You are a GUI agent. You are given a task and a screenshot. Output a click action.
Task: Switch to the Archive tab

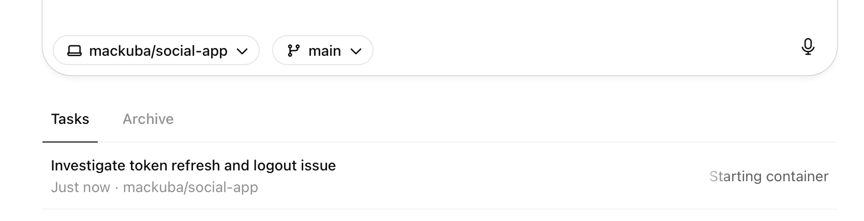coord(148,119)
